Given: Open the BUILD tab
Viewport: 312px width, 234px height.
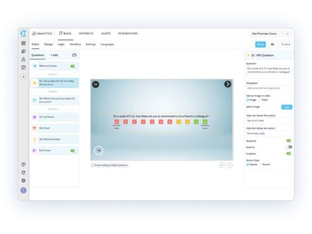Looking at the screenshot, I should pyautogui.click(x=66, y=34).
